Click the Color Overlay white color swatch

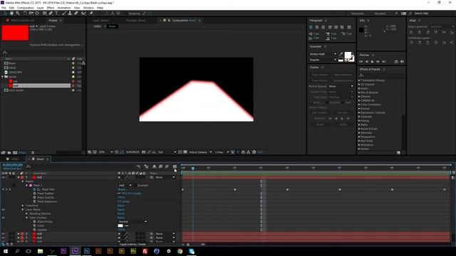[120, 226]
